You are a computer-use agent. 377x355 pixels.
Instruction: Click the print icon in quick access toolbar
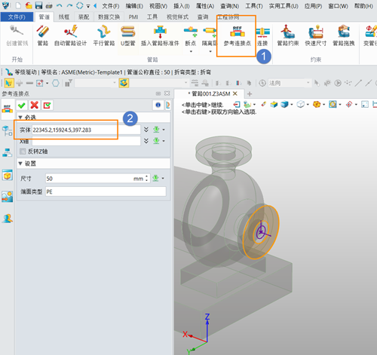tap(49, 5)
